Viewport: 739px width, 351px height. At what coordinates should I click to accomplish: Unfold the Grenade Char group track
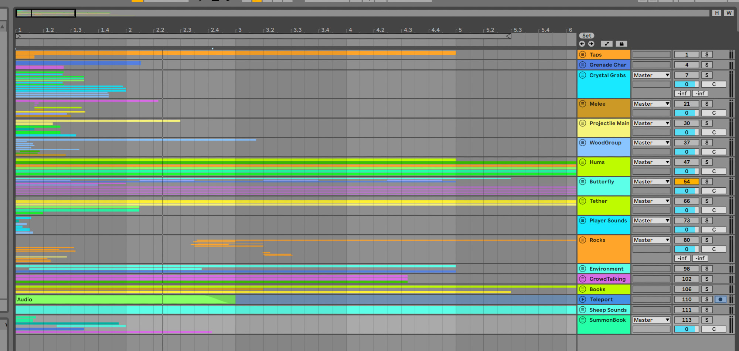click(x=583, y=65)
